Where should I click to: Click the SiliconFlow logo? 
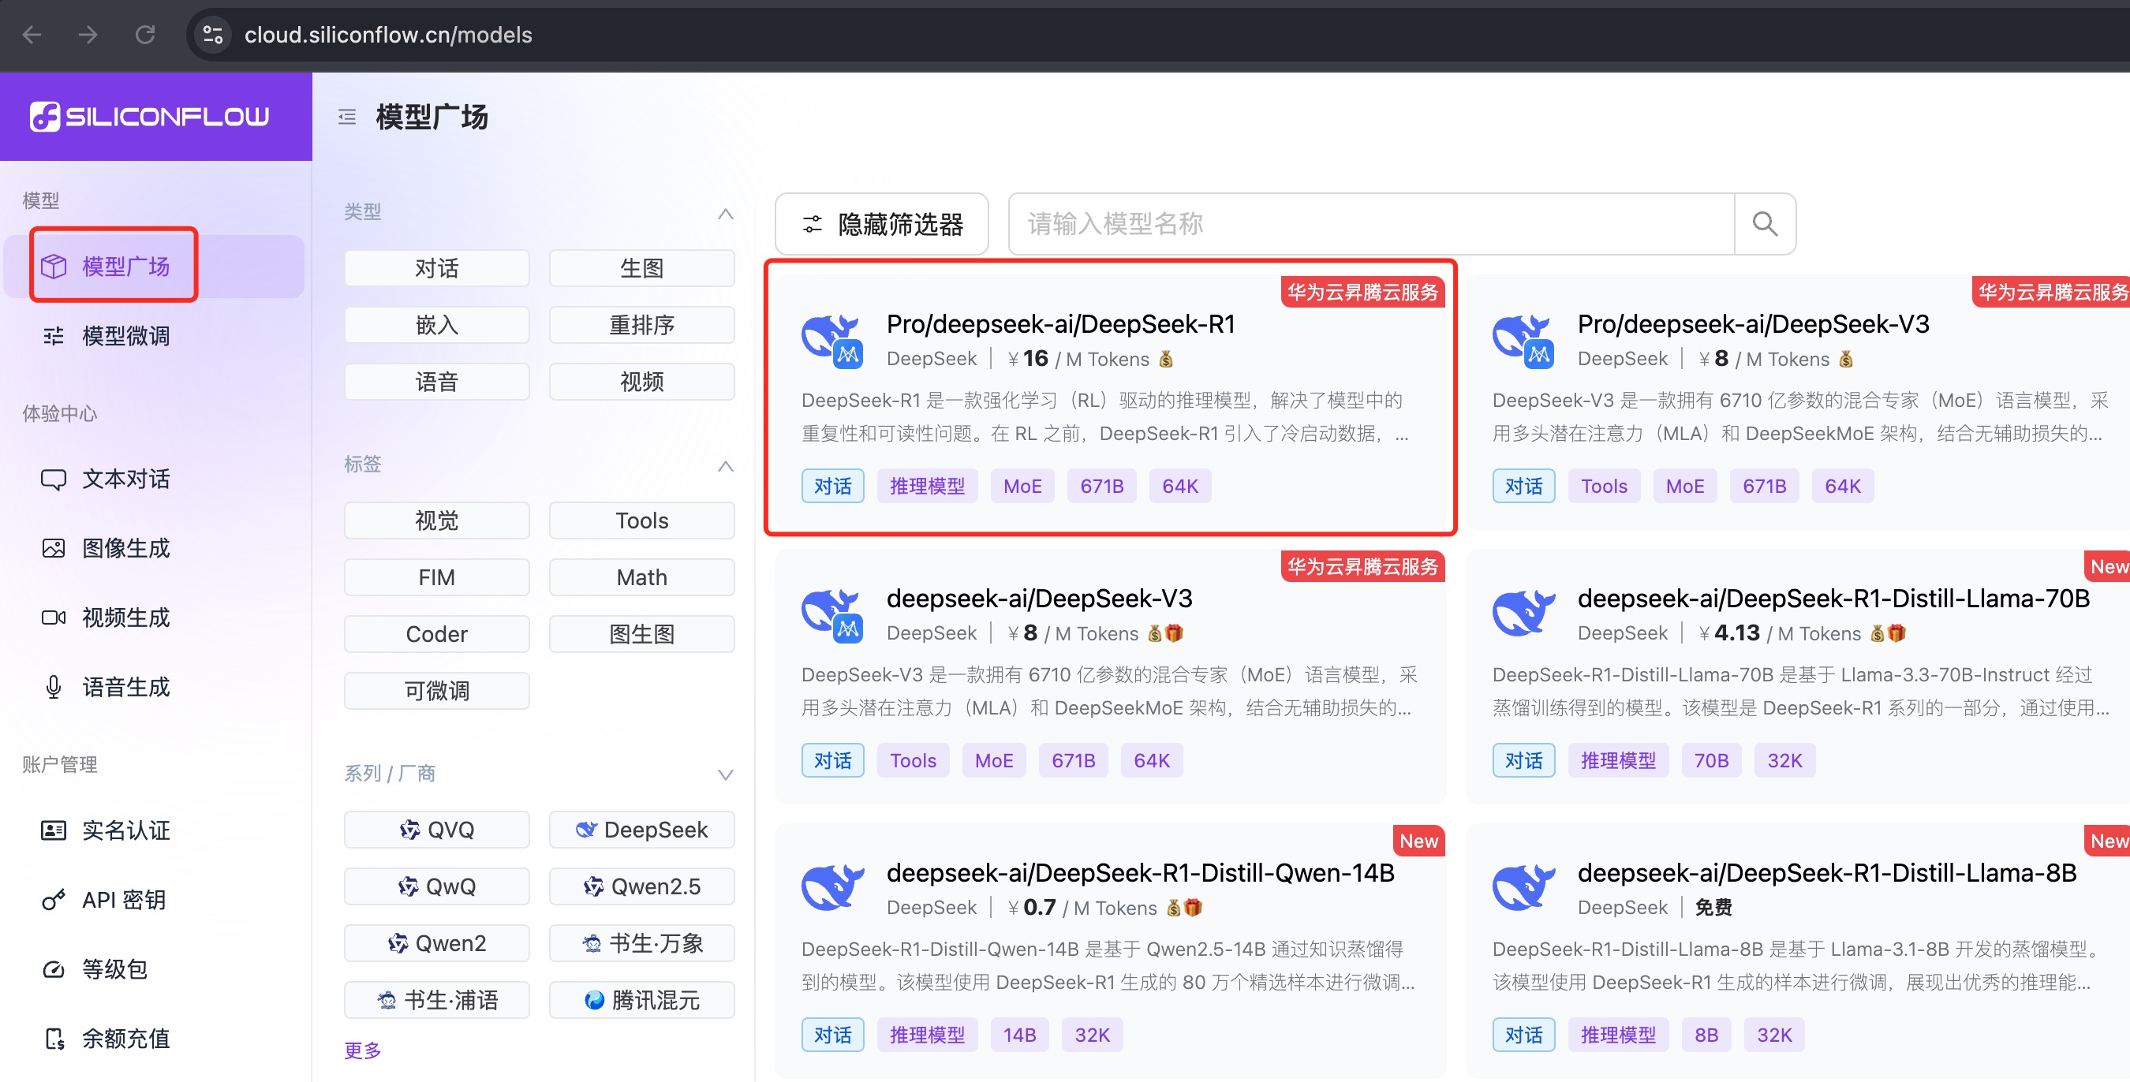pyautogui.click(x=150, y=117)
